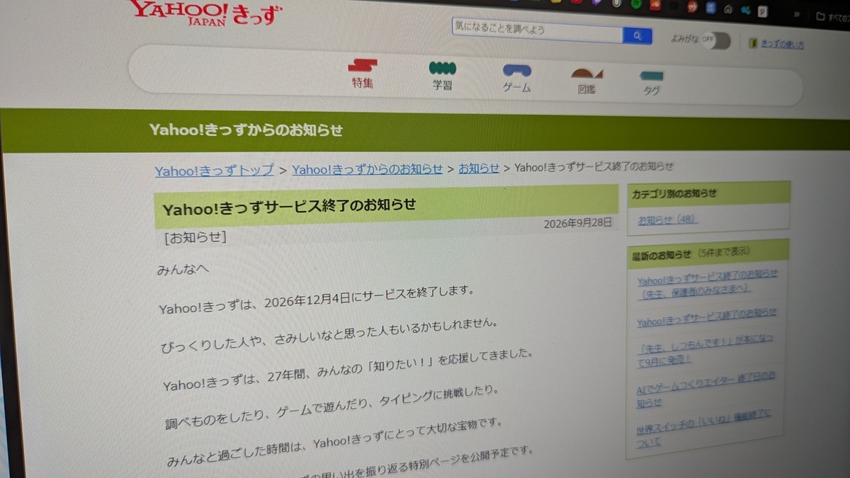The height and width of the screenshot is (478, 850).
Task: Open the second Yahoo!きっずサービス終了のお知らせ sidebar link
Action: 706,317
